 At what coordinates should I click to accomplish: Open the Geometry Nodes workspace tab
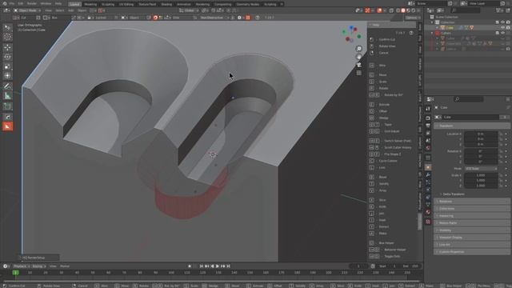point(247,4)
